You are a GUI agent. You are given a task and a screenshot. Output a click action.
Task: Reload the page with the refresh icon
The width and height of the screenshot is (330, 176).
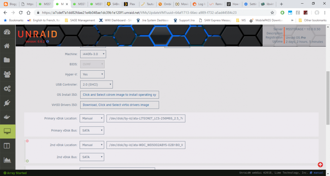click(20, 13)
